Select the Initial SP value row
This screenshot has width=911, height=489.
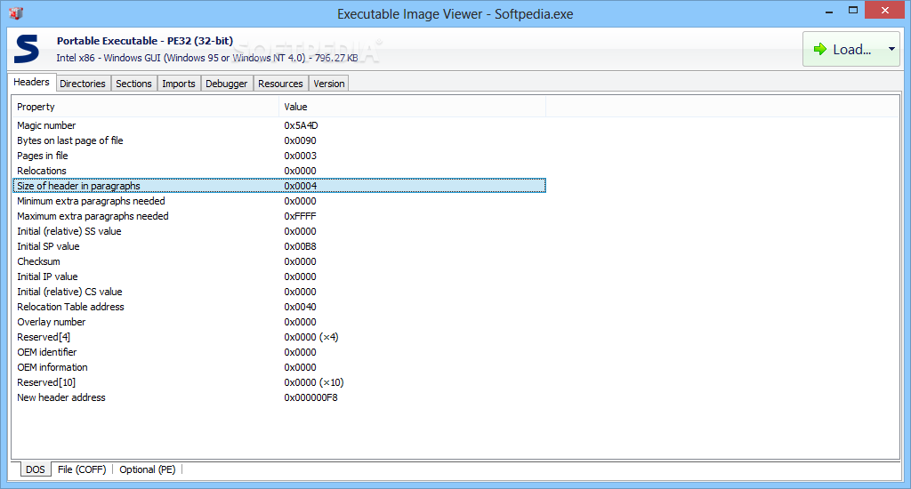click(278, 246)
